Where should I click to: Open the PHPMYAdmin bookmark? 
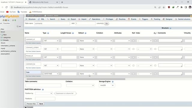point(36,12)
